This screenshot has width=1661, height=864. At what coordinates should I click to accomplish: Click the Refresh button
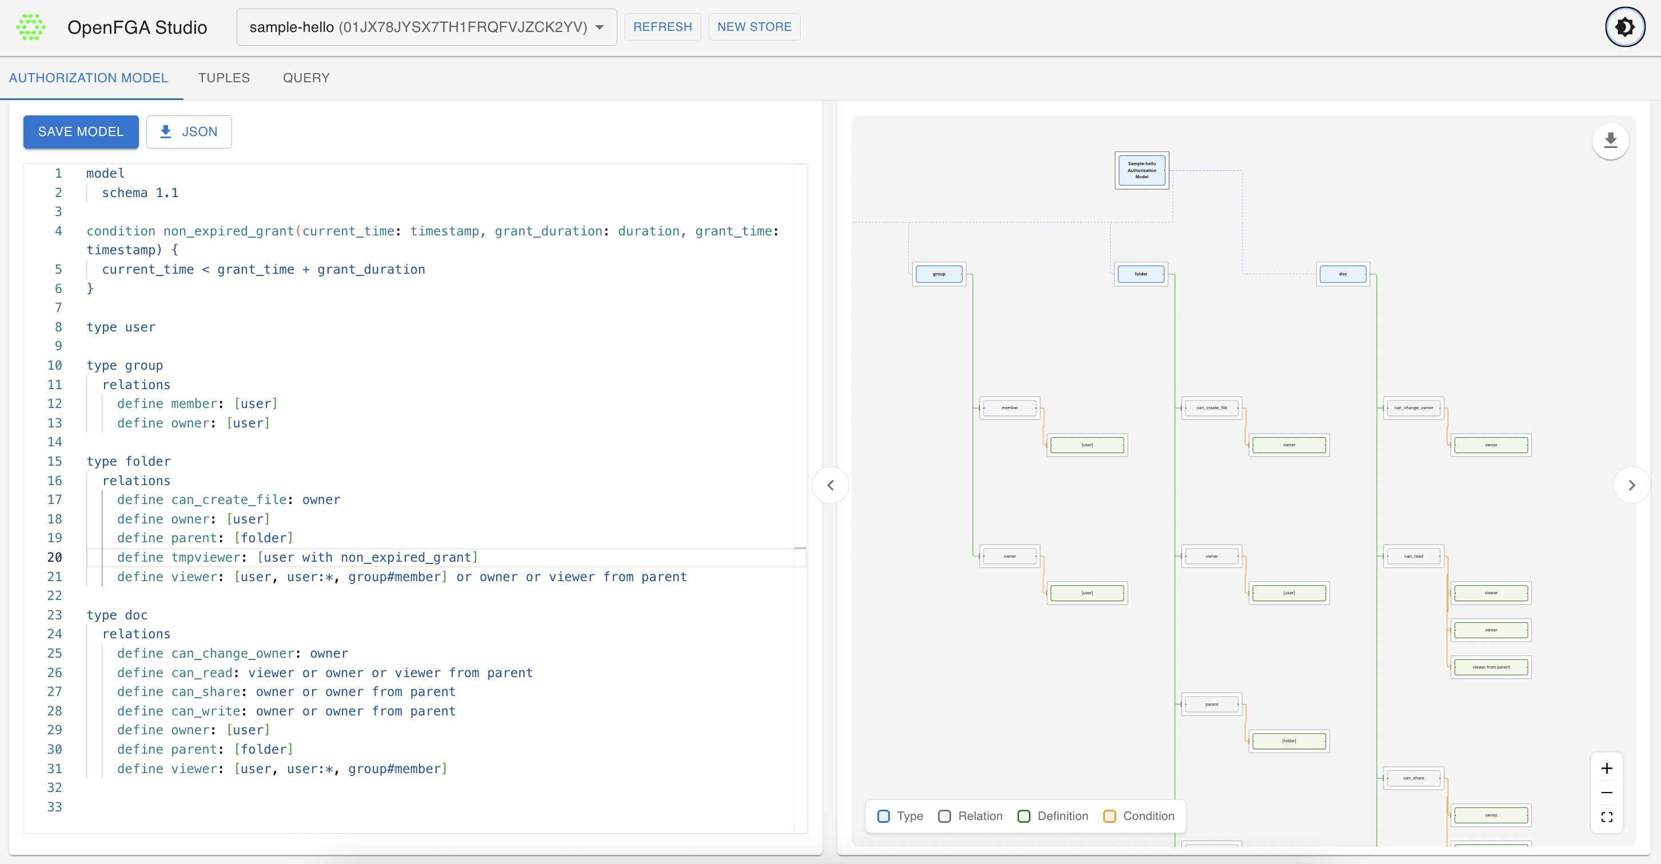(x=662, y=27)
